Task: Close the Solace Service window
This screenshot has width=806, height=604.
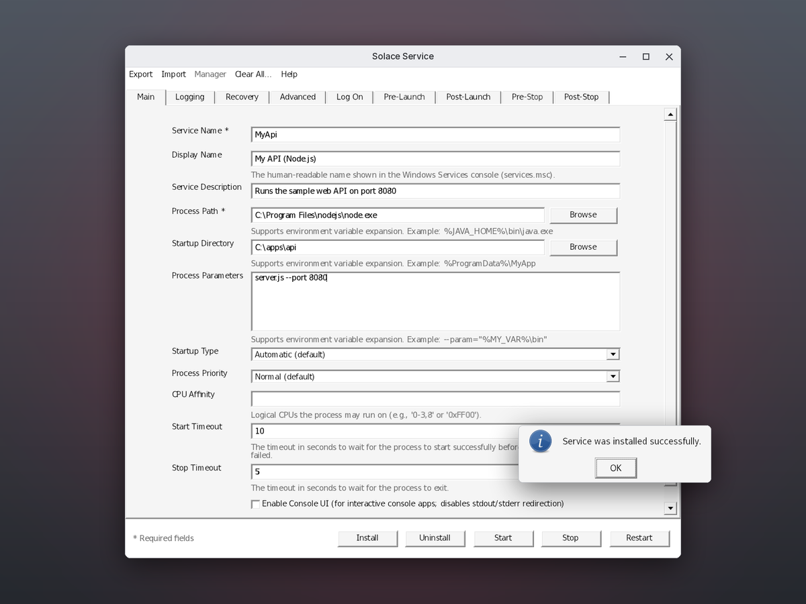Action: [x=669, y=57]
